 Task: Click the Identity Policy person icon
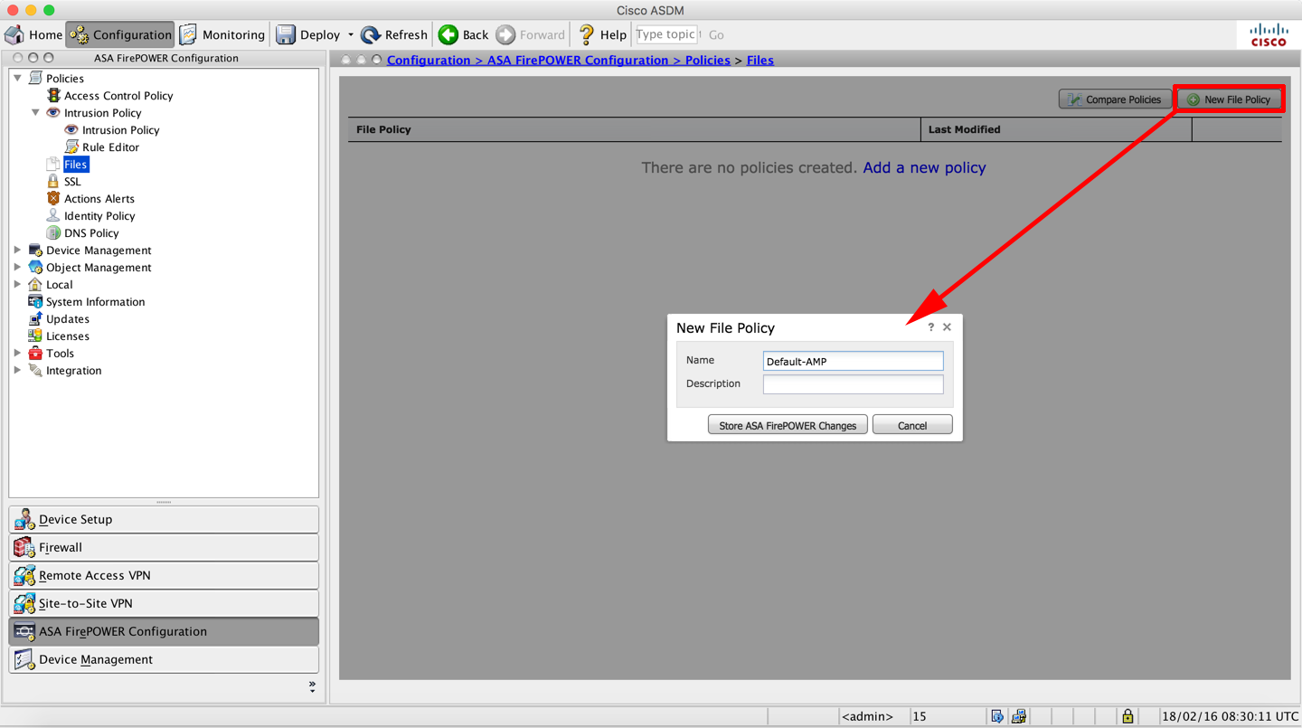[53, 215]
